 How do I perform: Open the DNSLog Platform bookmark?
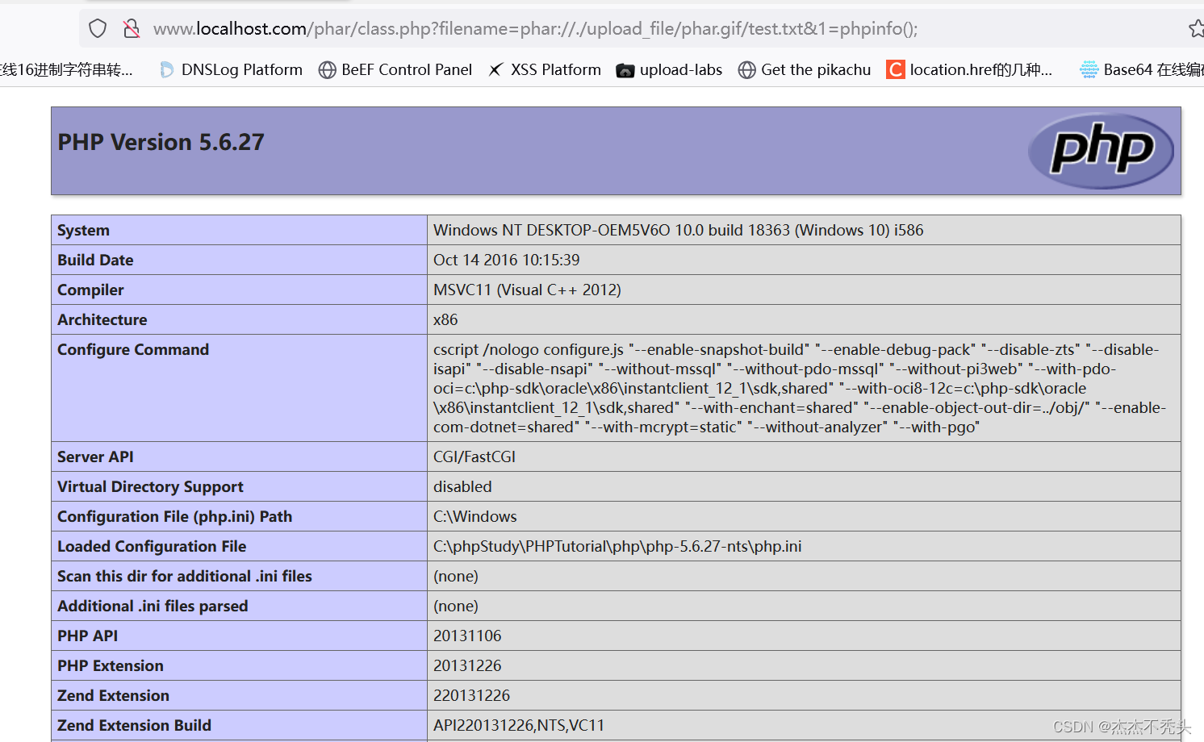click(x=232, y=70)
